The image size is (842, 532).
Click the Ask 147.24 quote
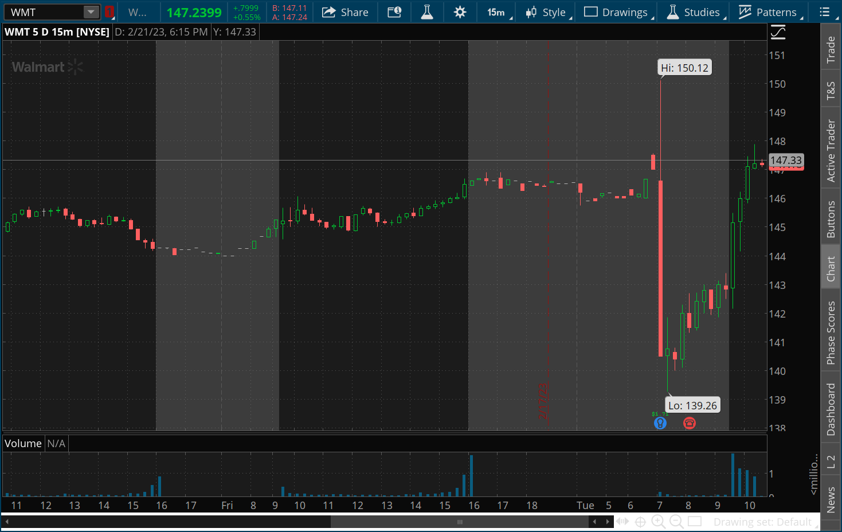(x=289, y=17)
